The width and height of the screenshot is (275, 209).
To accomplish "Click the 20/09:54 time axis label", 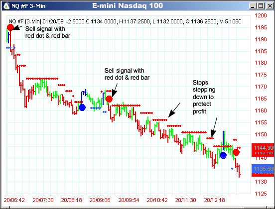I will pyautogui.click(x=129, y=200).
